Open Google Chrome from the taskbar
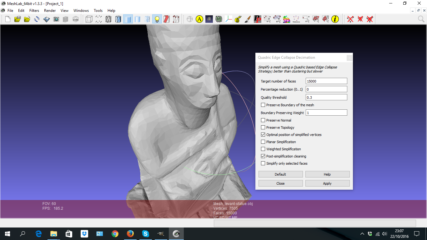The width and height of the screenshot is (427, 240). tap(115, 234)
